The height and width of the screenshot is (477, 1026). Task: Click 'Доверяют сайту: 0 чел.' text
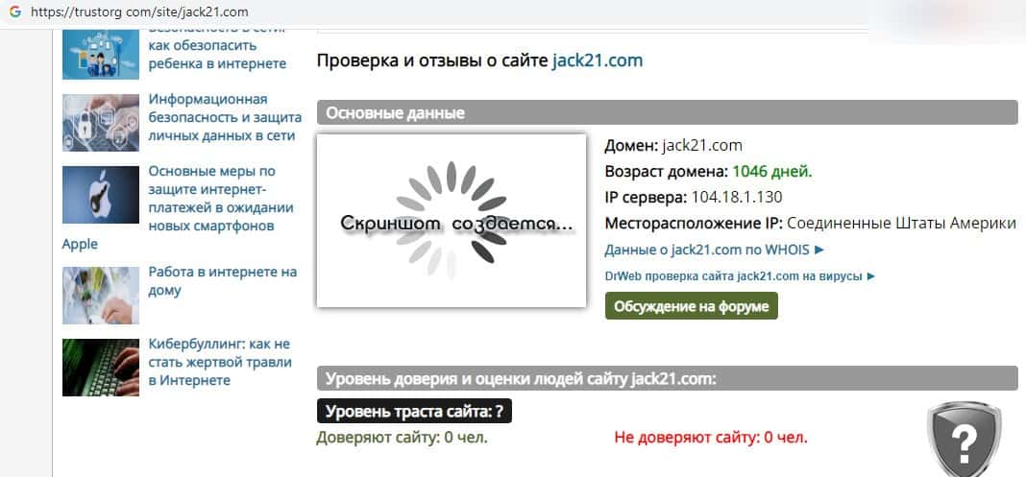[x=402, y=437]
